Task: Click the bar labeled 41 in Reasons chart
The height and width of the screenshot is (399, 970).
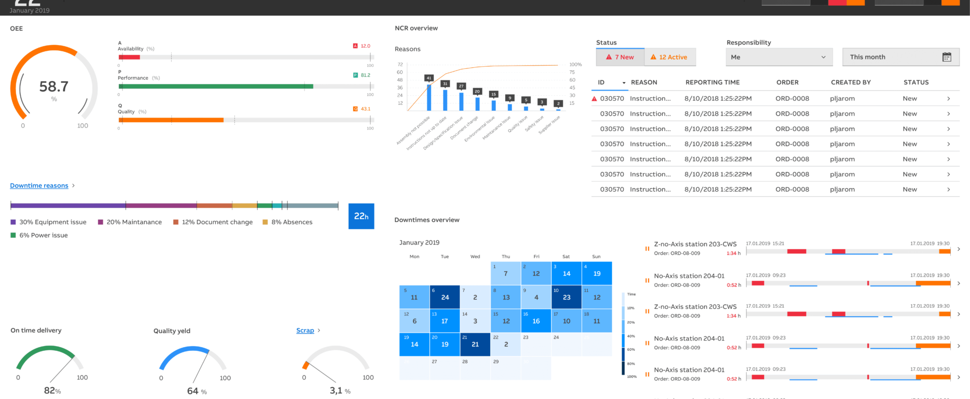Action: tap(429, 97)
